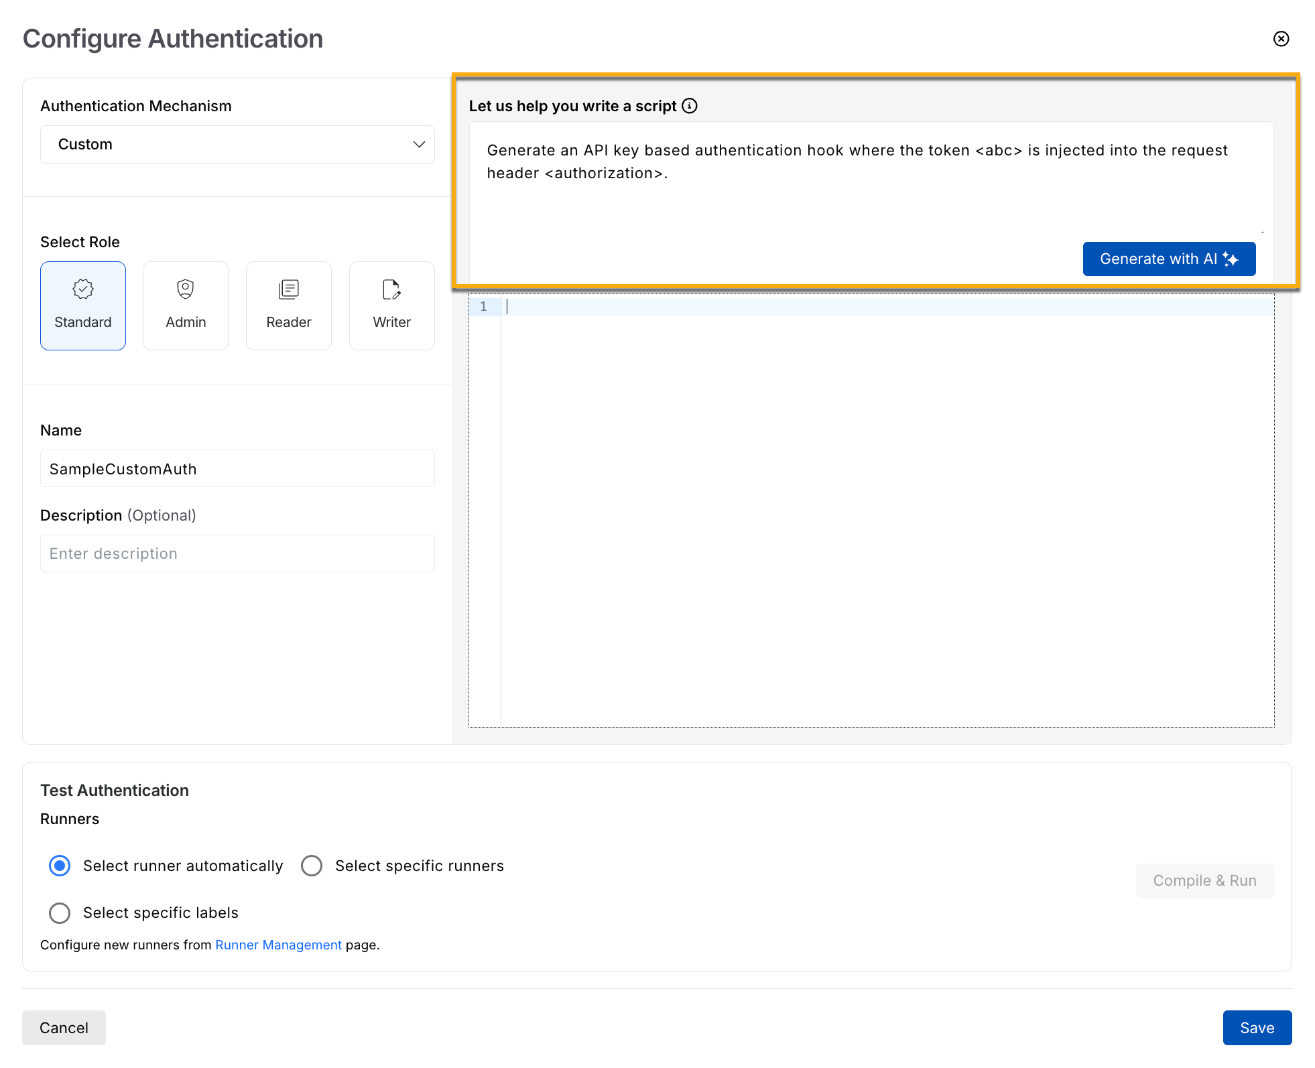Click the Compile & Run button
The image size is (1315, 1068).
tap(1204, 880)
